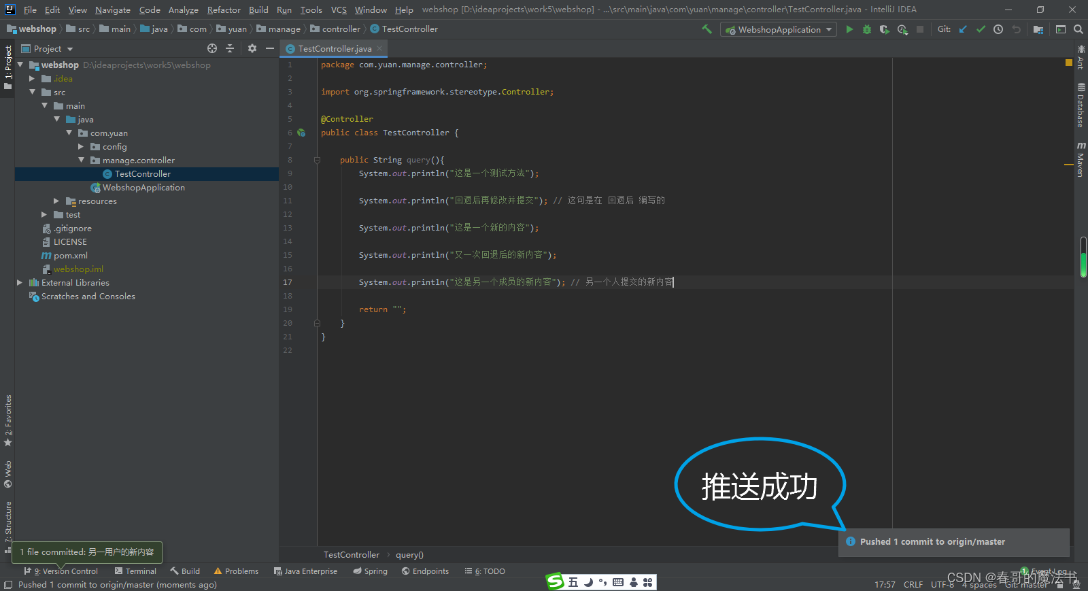
Task: Run WebshopApplication with the green play icon
Action: [x=849, y=29]
